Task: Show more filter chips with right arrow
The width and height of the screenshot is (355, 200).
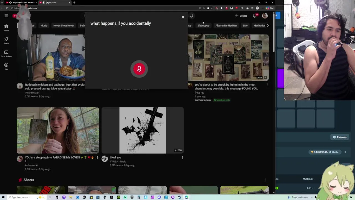Action: tap(268, 26)
